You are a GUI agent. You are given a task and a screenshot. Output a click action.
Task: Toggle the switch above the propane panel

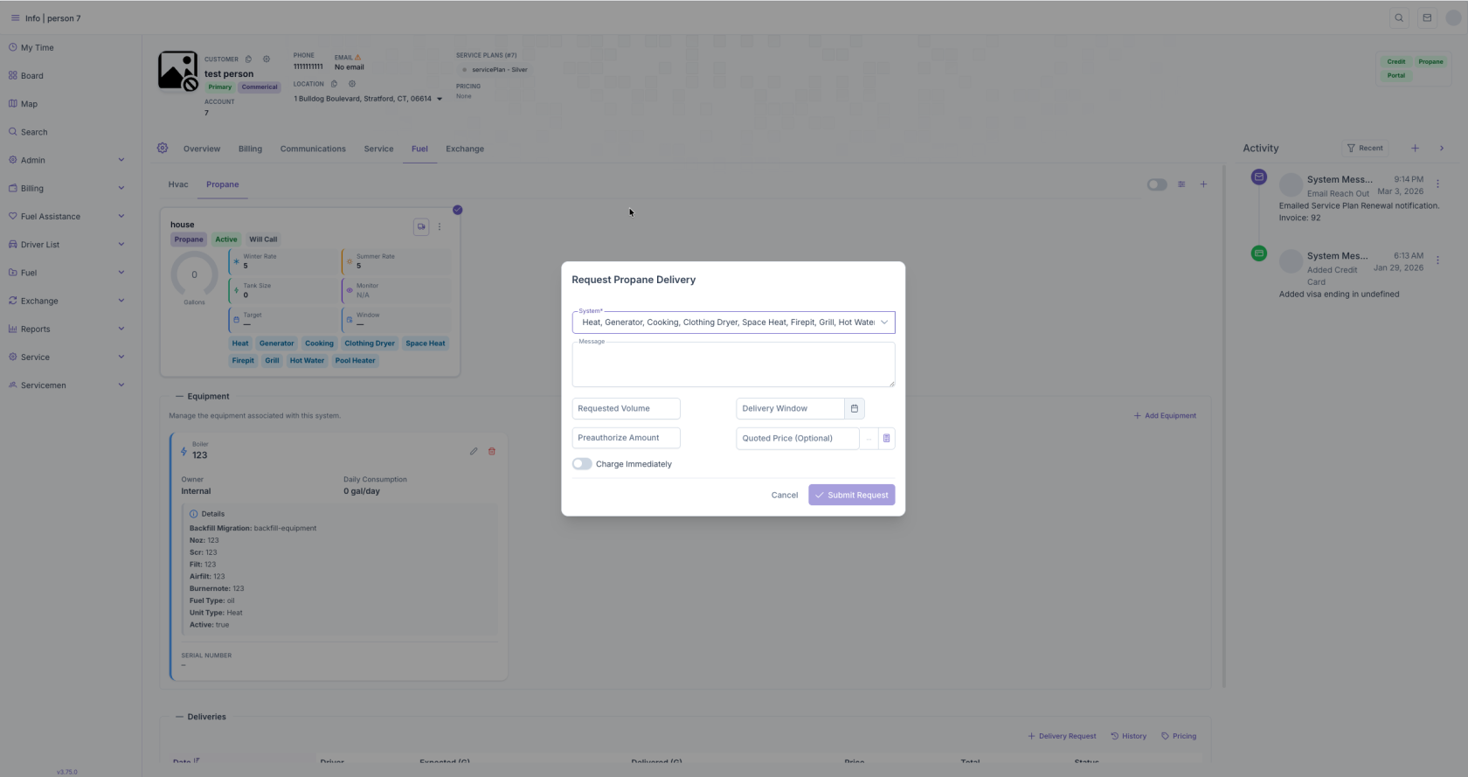pyautogui.click(x=1157, y=184)
